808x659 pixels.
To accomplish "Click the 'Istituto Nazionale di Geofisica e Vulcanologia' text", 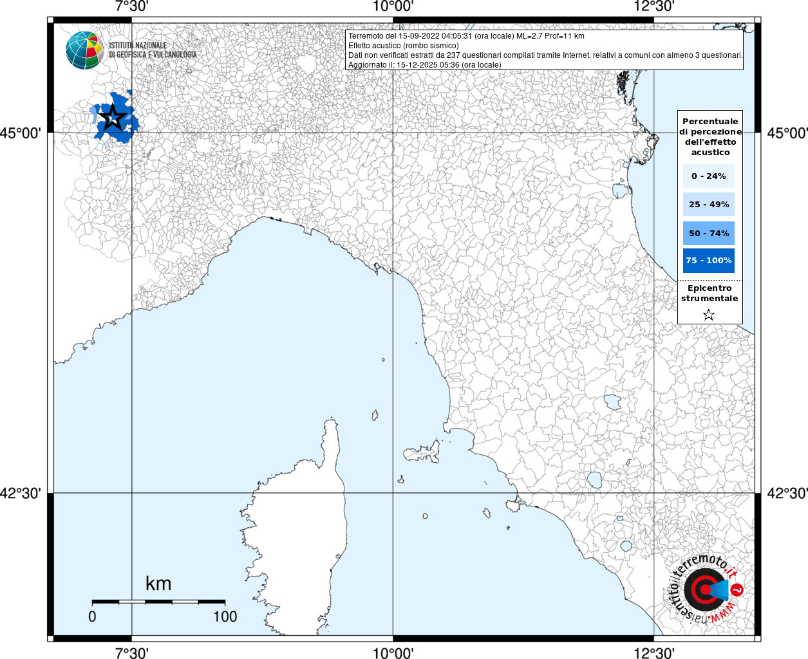I will point(153,50).
